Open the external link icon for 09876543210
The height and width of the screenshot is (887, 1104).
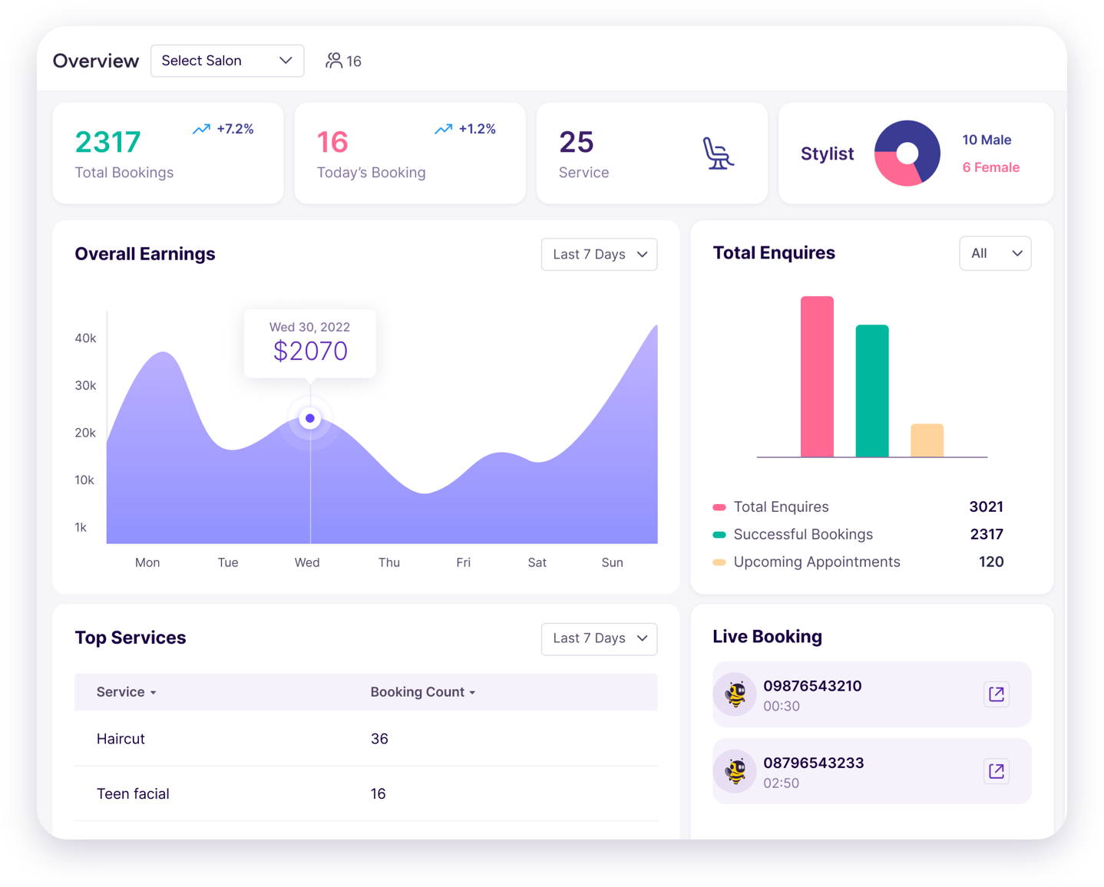pyautogui.click(x=997, y=694)
